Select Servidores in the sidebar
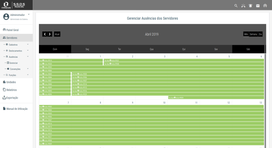Screen dimensions: 272x148 point(16,38)
